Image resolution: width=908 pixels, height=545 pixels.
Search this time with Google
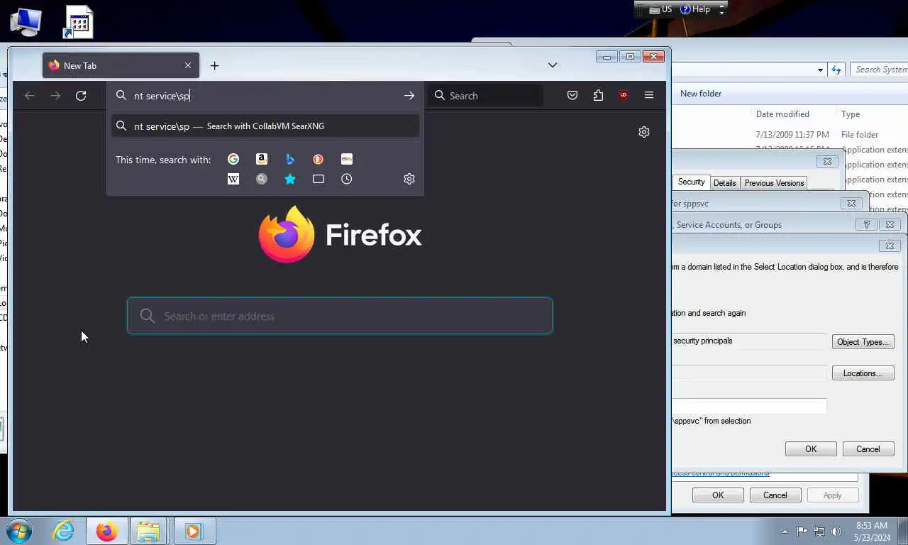coord(233,159)
